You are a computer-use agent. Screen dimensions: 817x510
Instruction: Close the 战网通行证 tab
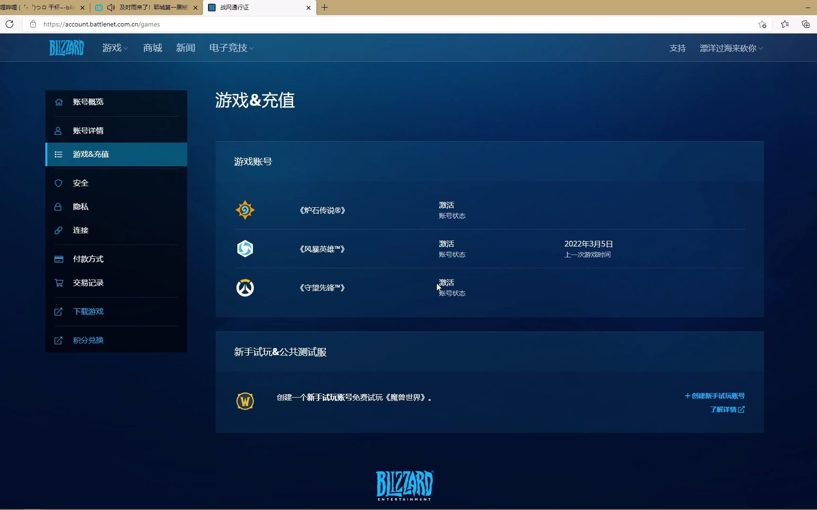(308, 8)
